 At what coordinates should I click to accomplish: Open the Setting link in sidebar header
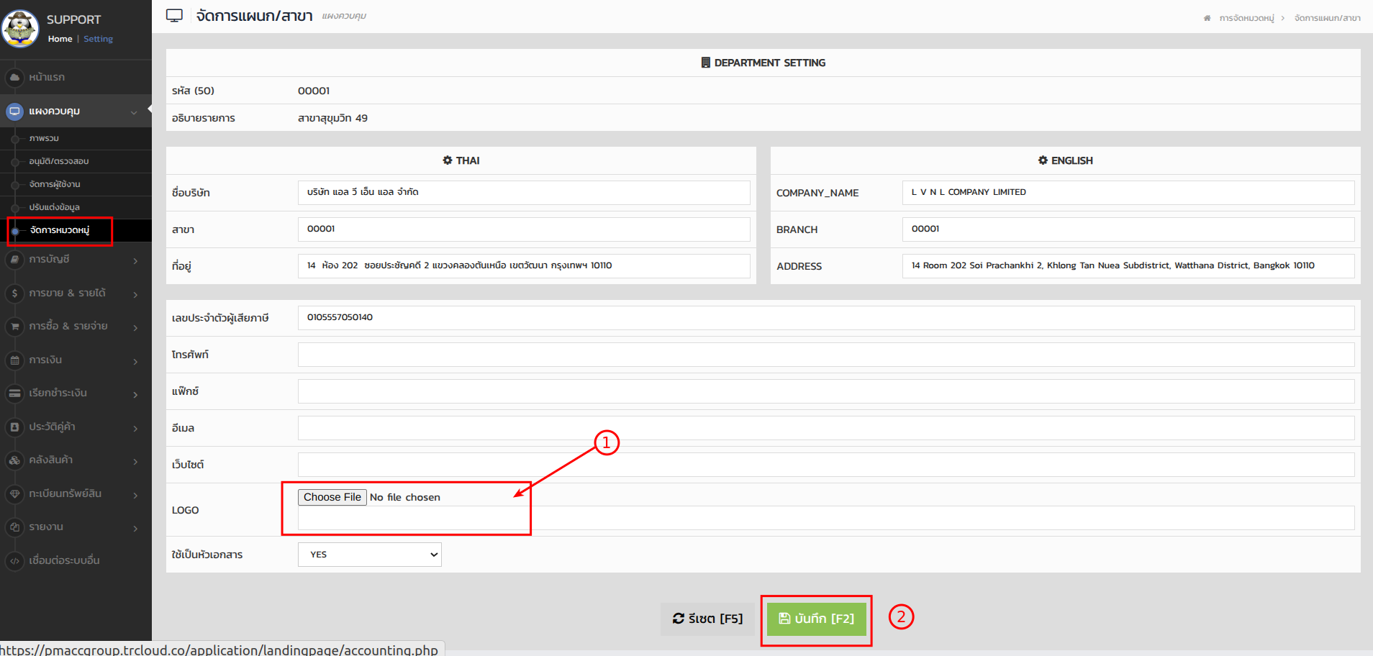click(x=98, y=39)
